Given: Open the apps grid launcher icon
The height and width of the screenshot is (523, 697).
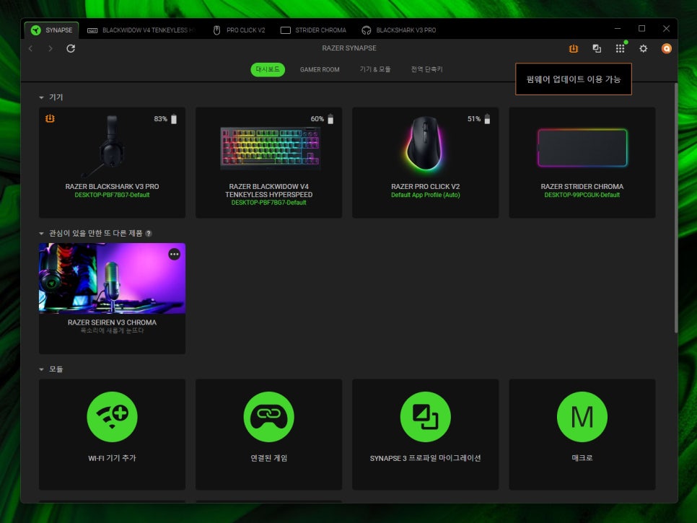Looking at the screenshot, I should click(620, 48).
